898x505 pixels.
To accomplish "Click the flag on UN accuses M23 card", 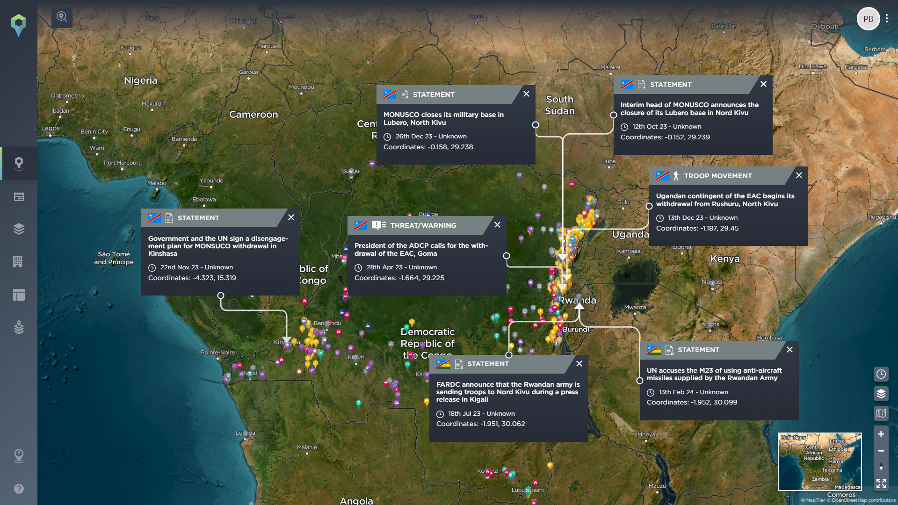I will coord(653,350).
